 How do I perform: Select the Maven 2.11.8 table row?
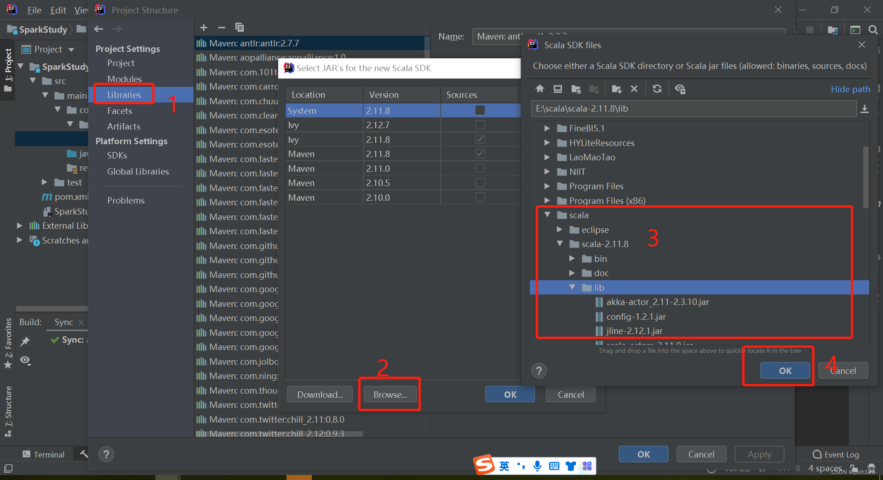[x=402, y=154]
